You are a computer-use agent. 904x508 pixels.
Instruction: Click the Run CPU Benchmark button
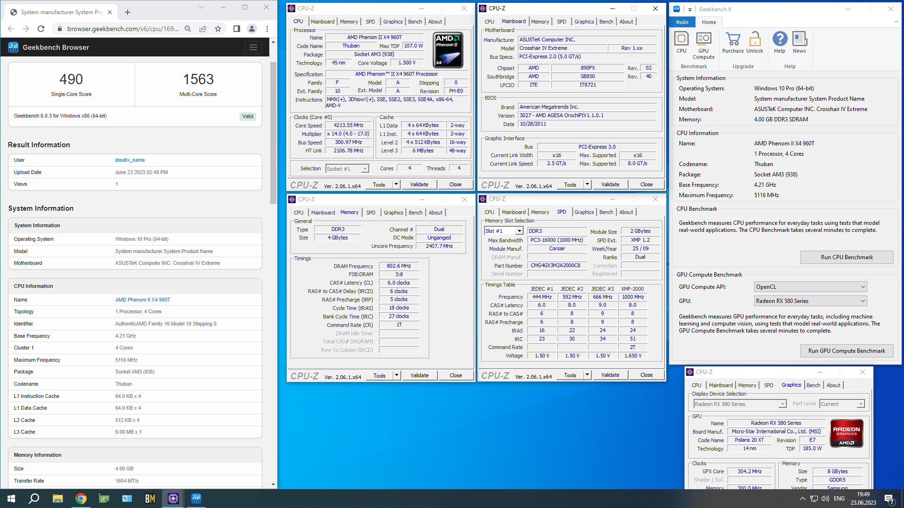point(847,257)
